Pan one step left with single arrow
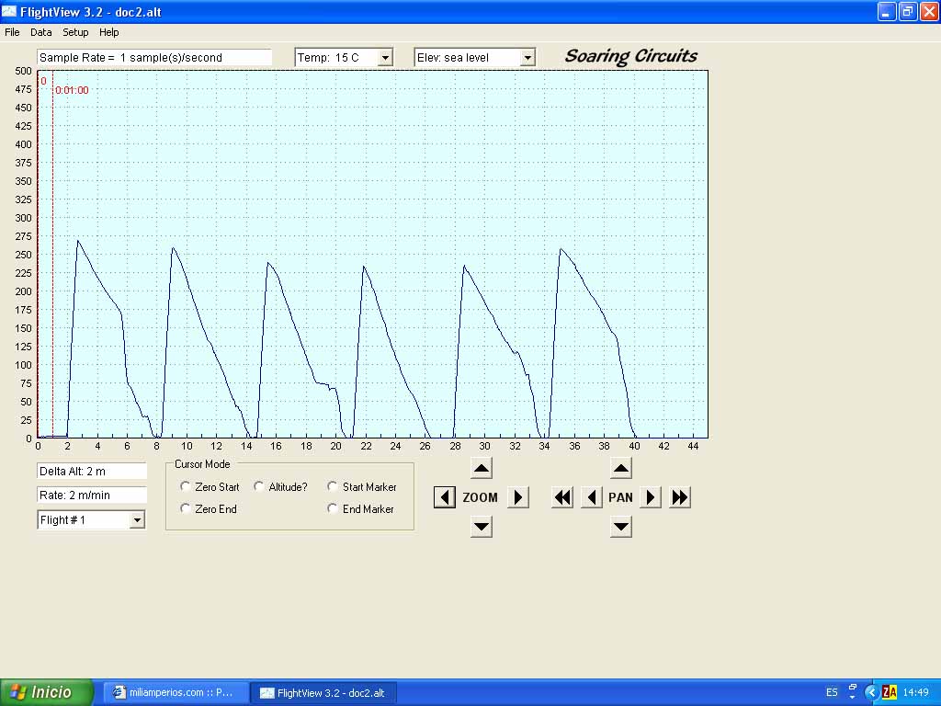The image size is (941, 706). pyautogui.click(x=592, y=497)
